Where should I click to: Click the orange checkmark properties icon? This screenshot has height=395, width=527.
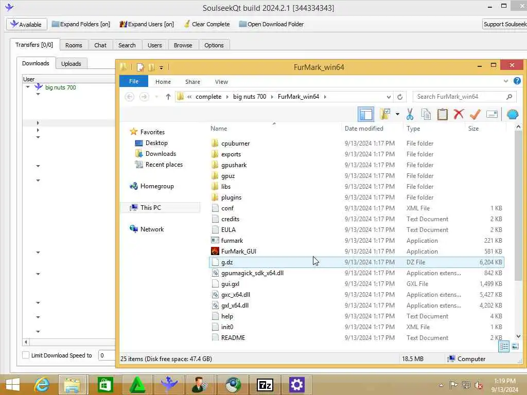pyautogui.click(x=475, y=114)
